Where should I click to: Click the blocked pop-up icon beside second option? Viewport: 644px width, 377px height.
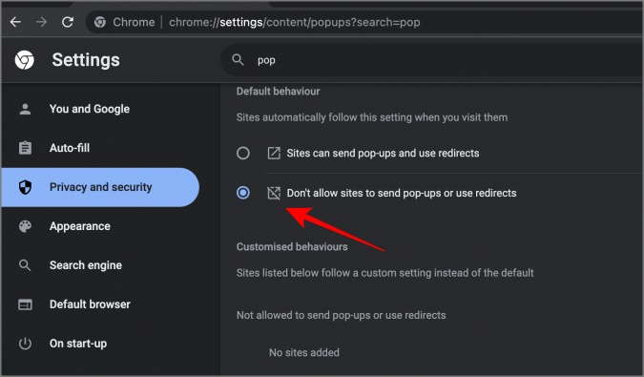tap(274, 193)
